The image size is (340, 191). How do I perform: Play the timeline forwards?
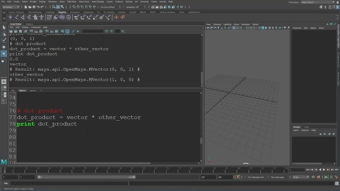click(324, 170)
